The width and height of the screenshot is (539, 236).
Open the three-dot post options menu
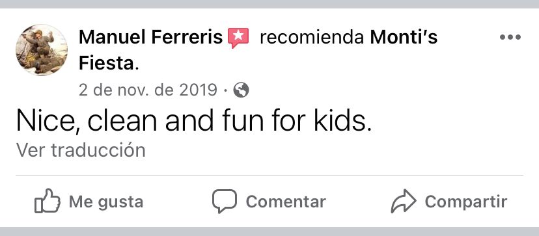(x=510, y=37)
